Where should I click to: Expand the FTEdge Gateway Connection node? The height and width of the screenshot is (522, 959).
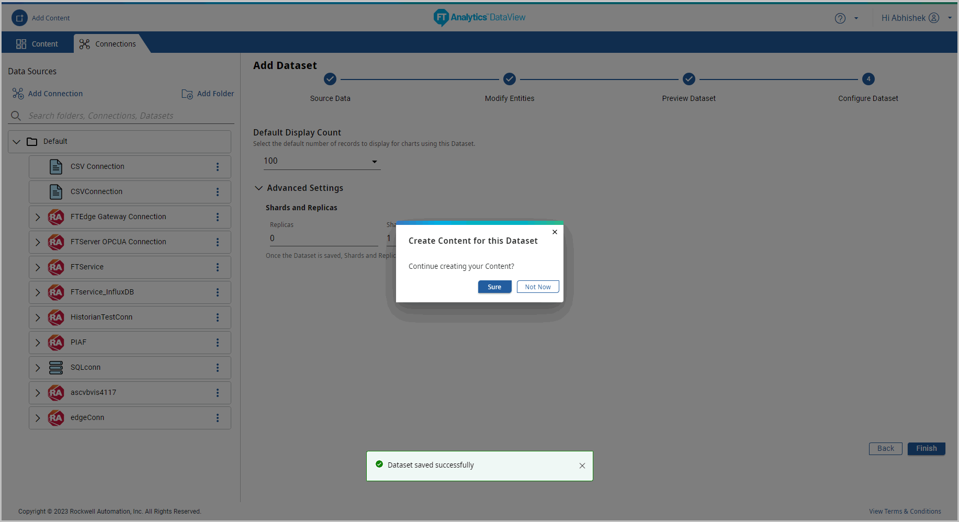pyautogui.click(x=38, y=217)
